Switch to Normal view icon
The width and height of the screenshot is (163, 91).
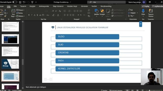pos(127,90)
